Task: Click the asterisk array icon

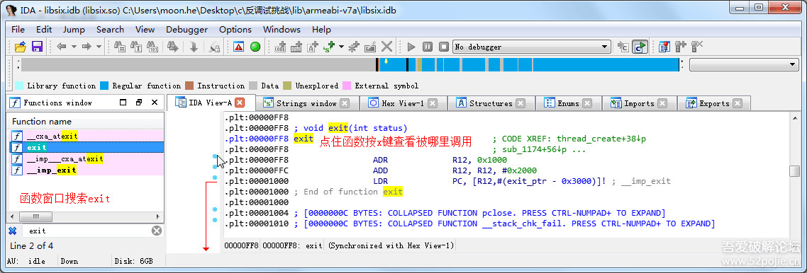Action: point(354,47)
